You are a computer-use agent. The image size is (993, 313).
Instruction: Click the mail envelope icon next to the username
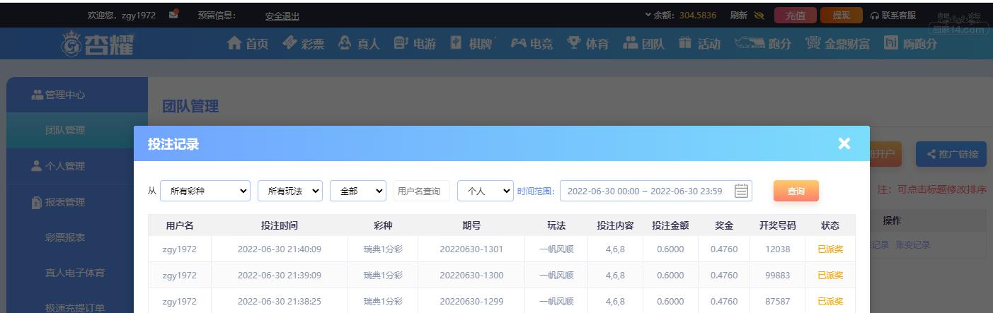pyautogui.click(x=173, y=14)
